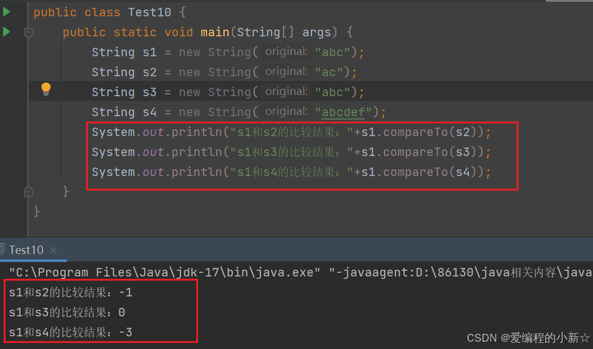Click the original: hint on the s1 line
The width and height of the screenshot is (593, 349).
(x=287, y=52)
